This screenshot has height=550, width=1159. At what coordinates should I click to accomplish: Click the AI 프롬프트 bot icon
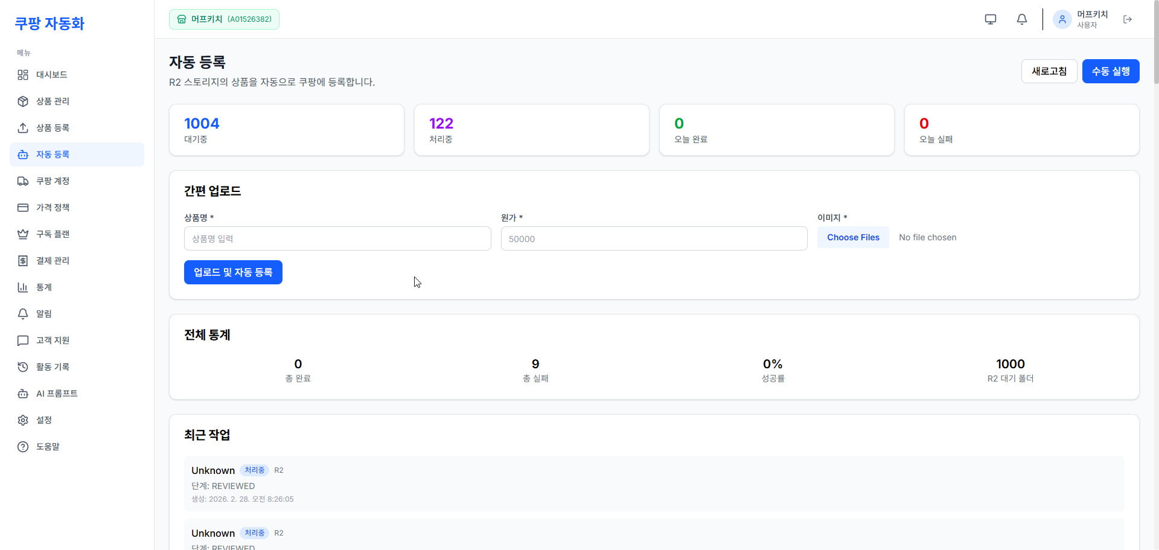(x=23, y=394)
